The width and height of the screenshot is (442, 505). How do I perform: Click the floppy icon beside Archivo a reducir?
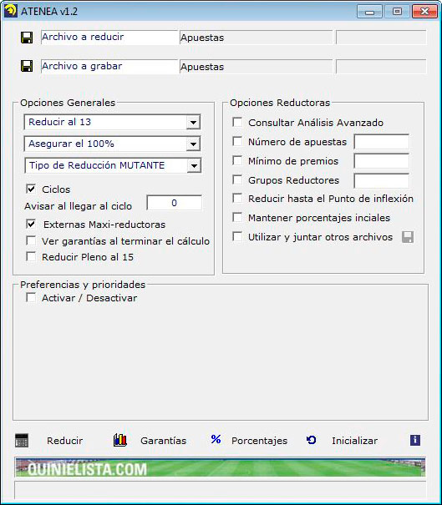click(27, 38)
